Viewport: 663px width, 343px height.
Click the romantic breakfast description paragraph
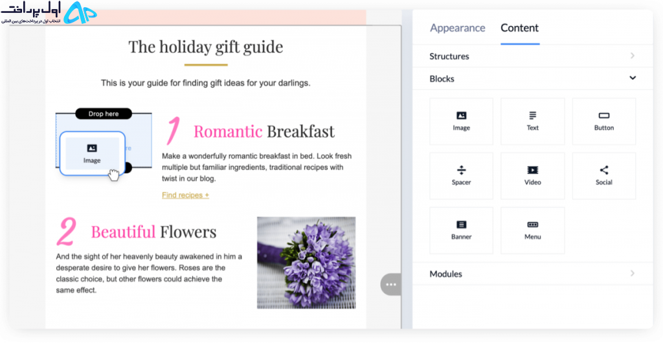[256, 167]
